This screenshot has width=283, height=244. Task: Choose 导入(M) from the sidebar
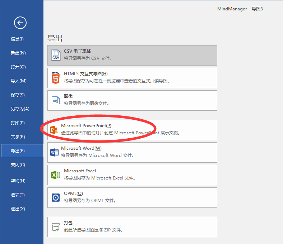(x=19, y=81)
